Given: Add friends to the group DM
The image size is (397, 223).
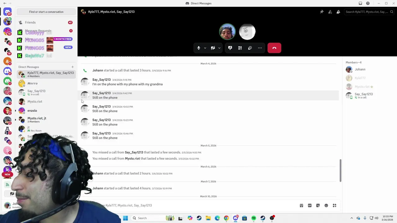Looking at the screenshot, I should (330, 12).
